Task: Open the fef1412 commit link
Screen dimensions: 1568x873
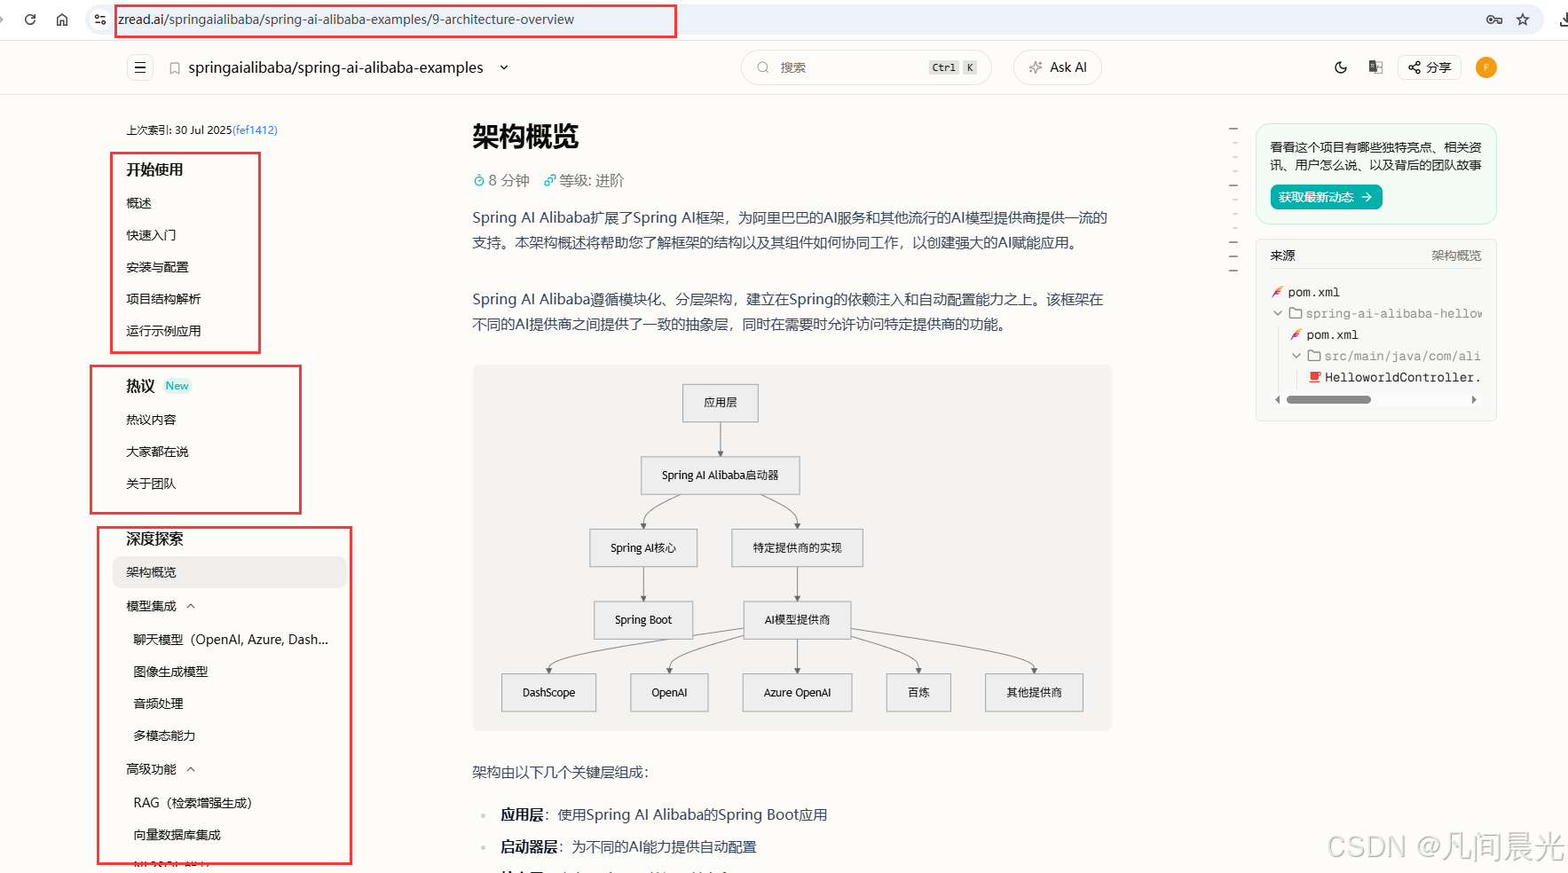Action: click(256, 130)
